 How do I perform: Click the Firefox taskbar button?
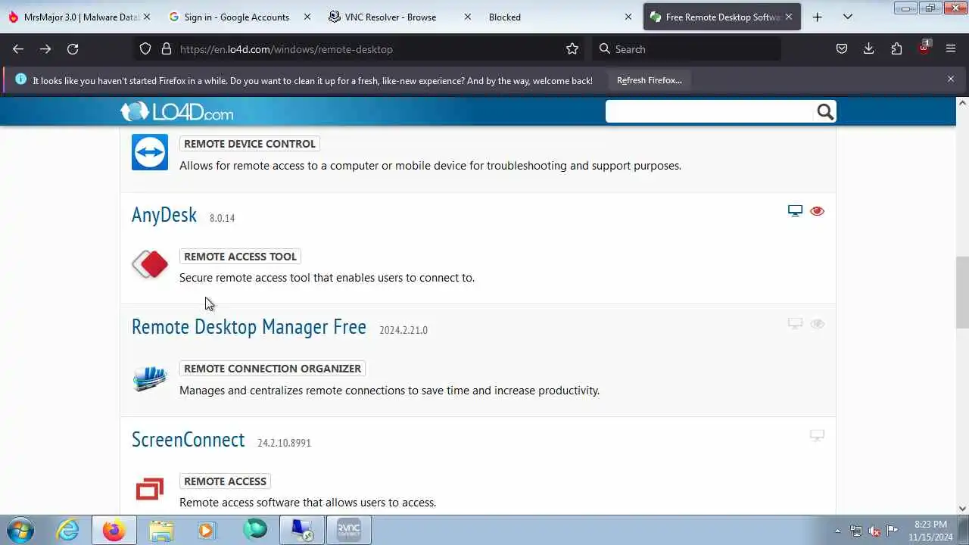pos(114,530)
